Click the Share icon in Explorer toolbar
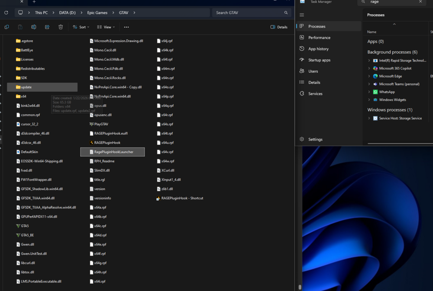Viewport: 433px width, 291px height. pos(47,27)
